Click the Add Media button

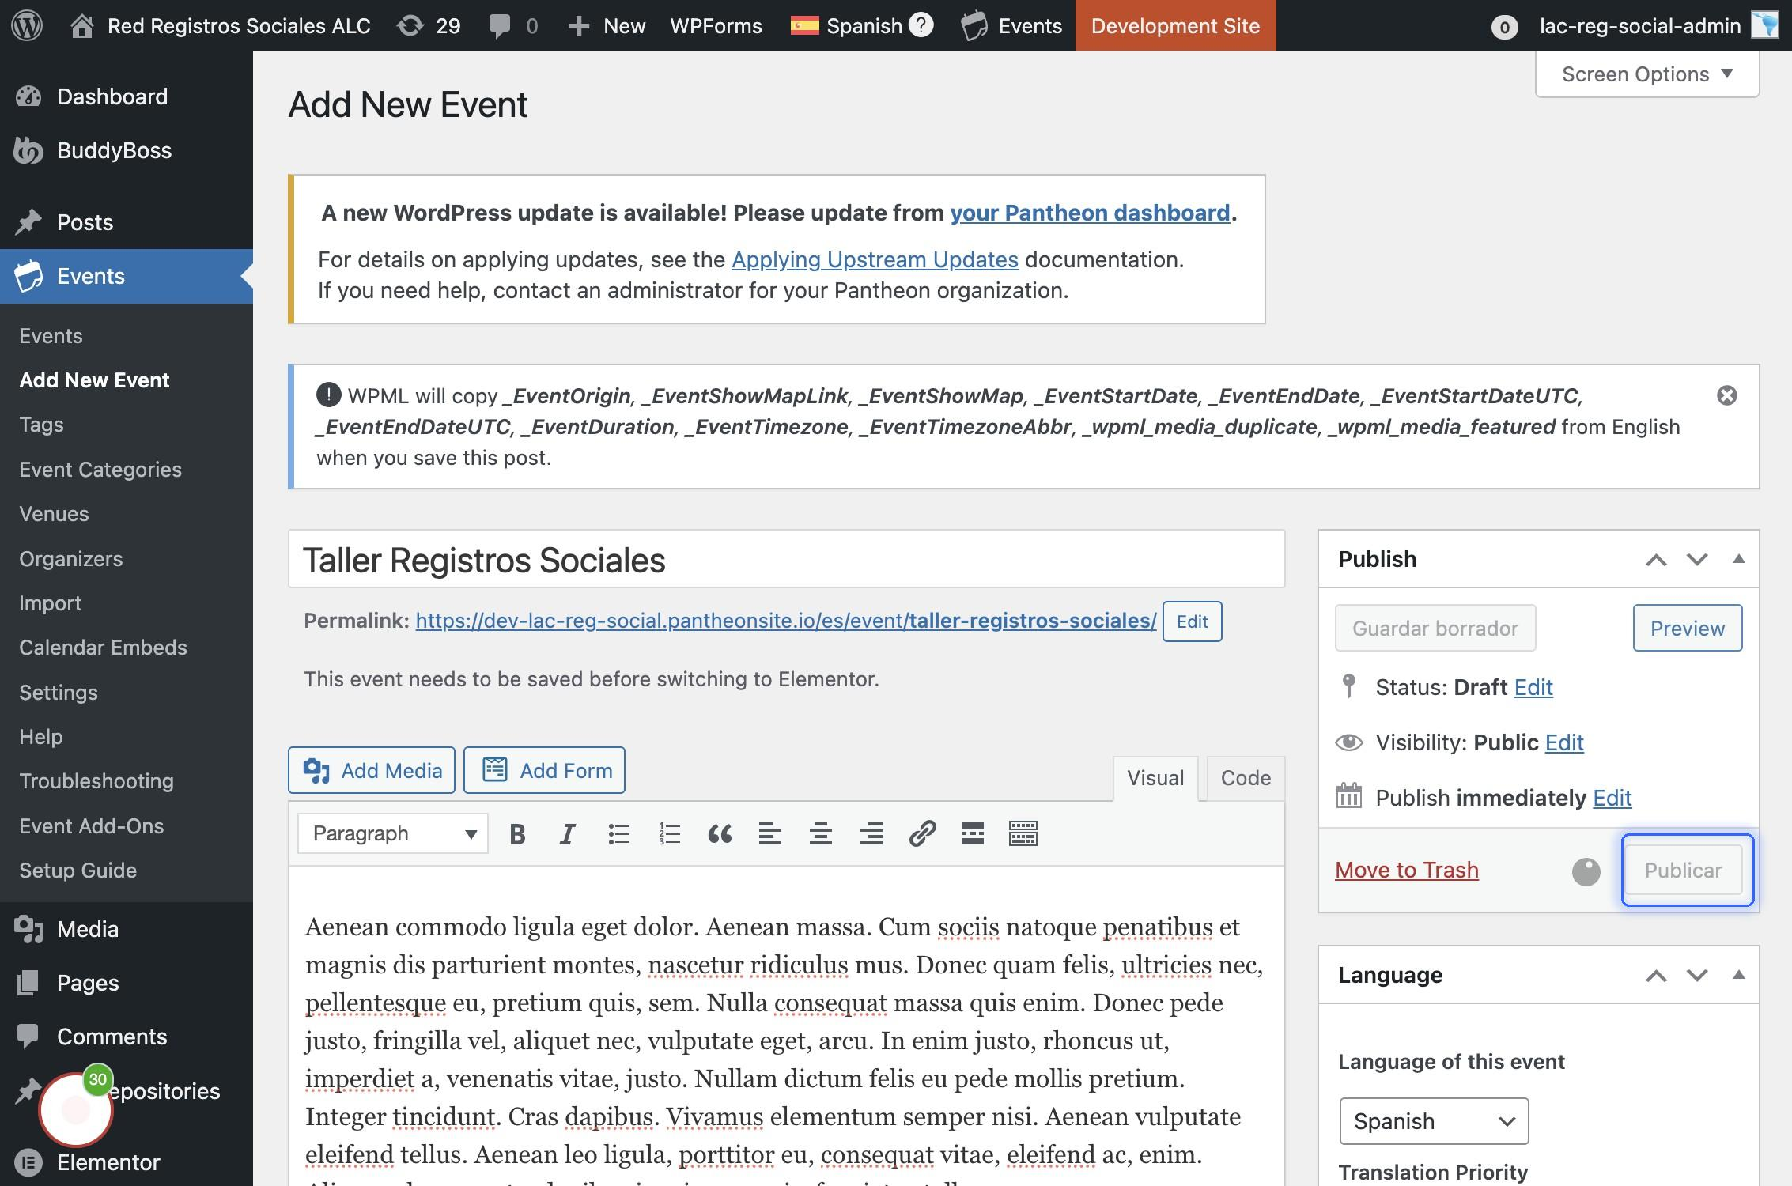tap(372, 770)
